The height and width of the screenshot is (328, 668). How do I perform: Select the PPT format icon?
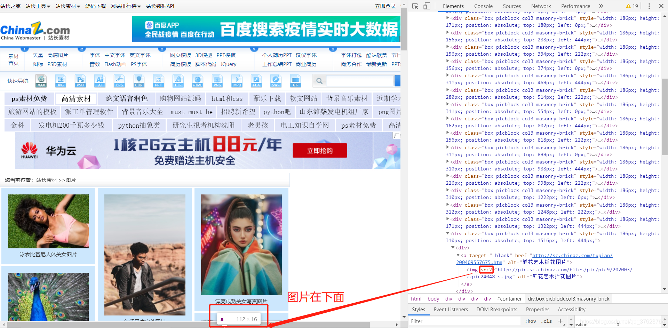158,81
